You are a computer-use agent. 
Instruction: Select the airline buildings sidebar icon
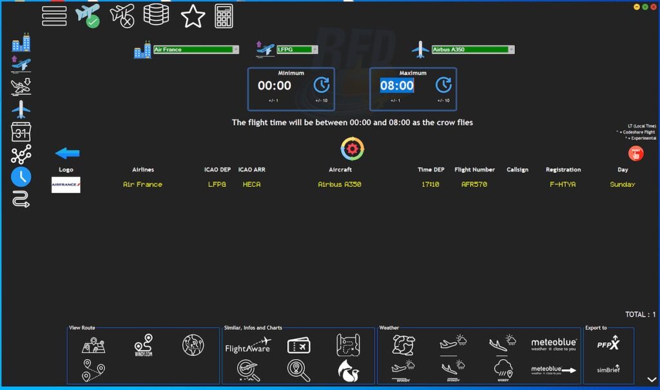click(21, 42)
